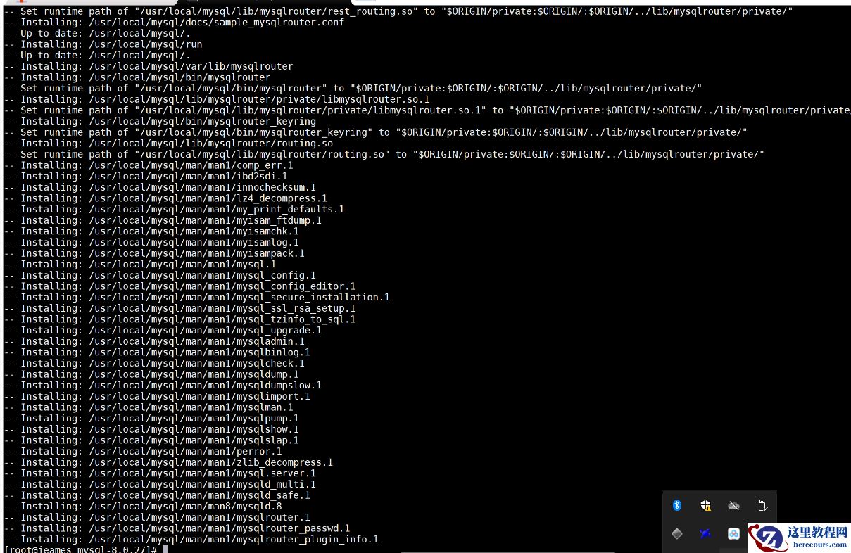Click the man1/mysql_secure_installation.1 install line

196,297
